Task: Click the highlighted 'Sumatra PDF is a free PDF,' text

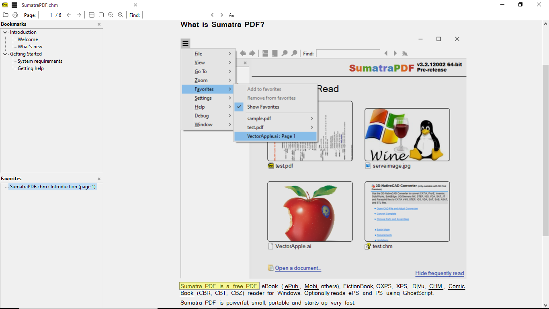Action: 219,286
